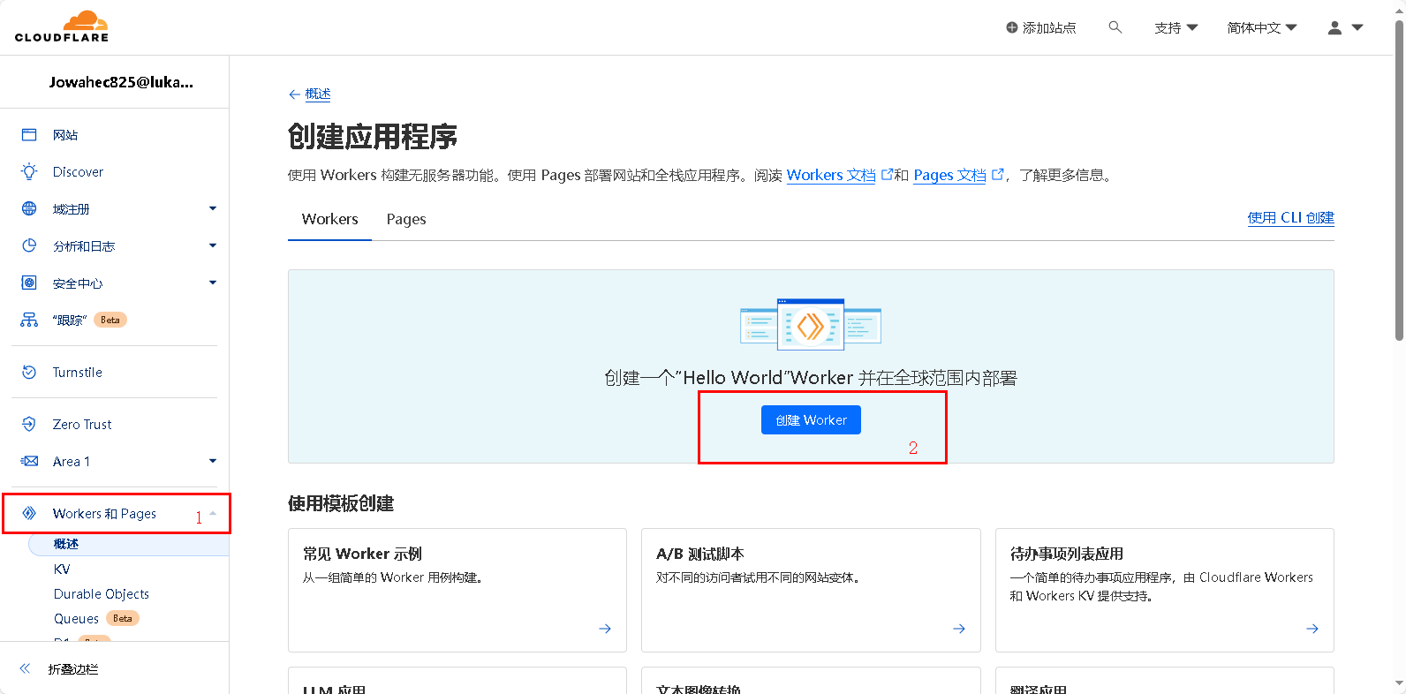Click the 域注册 globe icon
Image resolution: width=1406 pixels, height=694 pixels.
coord(29,209)
